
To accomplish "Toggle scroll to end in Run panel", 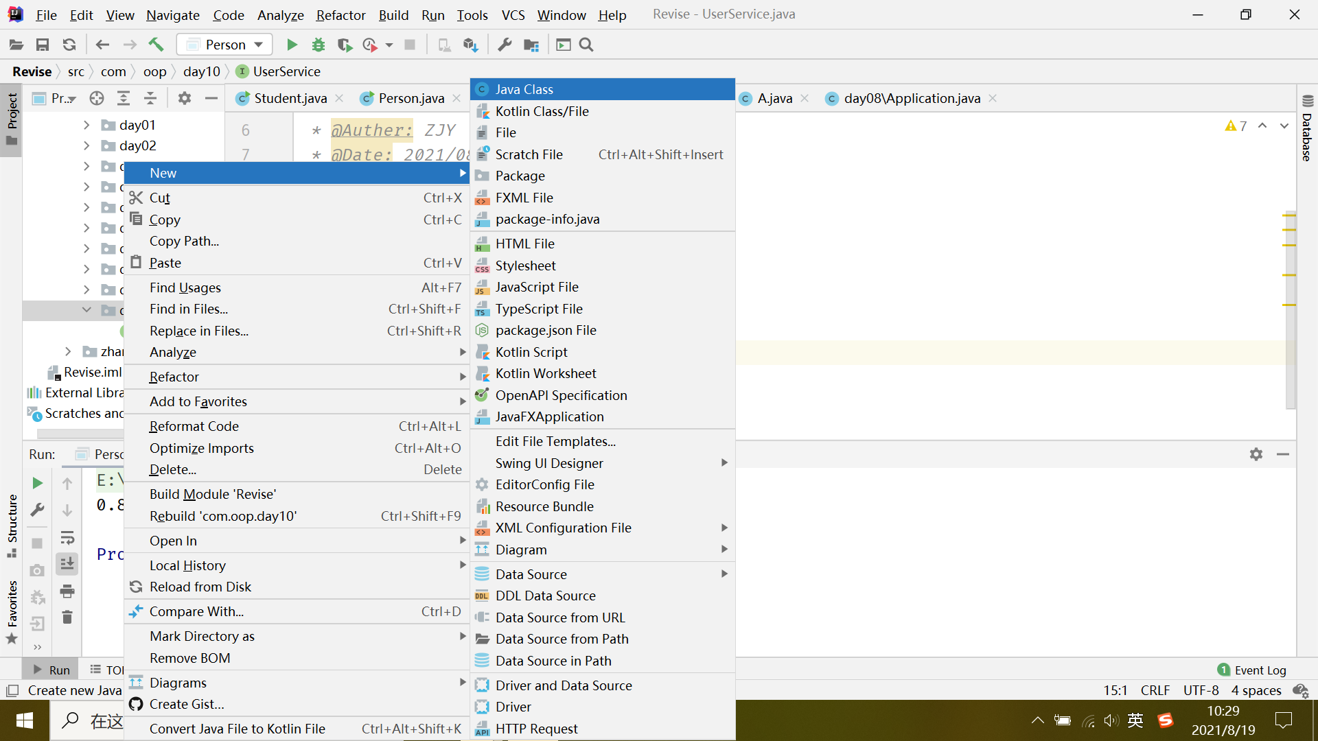I will [x=67, y=564].
